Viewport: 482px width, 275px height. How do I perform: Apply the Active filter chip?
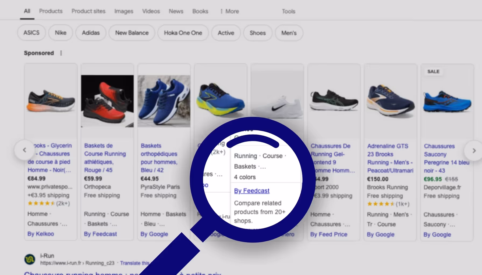226,33
